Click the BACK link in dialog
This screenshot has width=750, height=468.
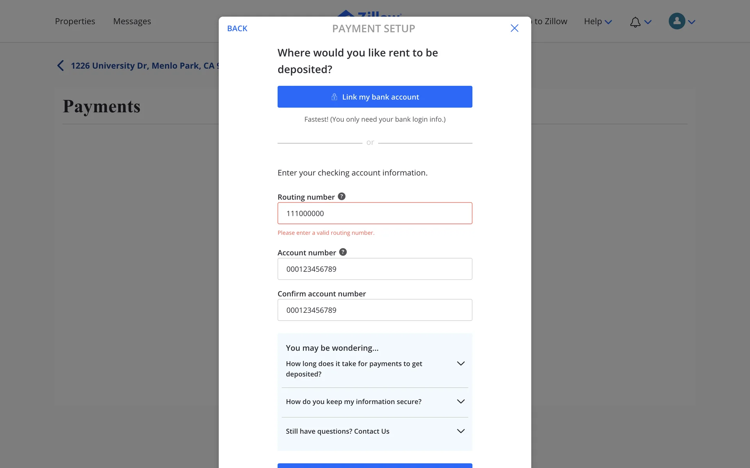click(x=237, y=28)
